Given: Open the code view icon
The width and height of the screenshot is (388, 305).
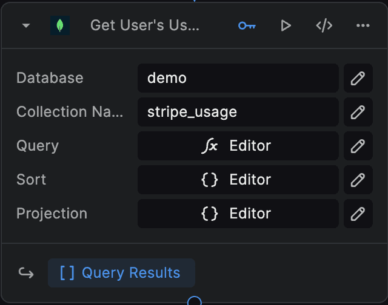Looking at the screenshot, I should click(x=324, y=25).
